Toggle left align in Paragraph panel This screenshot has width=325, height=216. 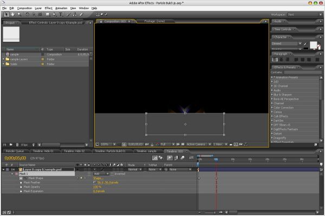[x=275, y=60]
